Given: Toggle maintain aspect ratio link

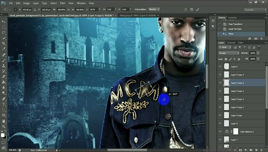Looking at the screenshot, I should point(69,10).
